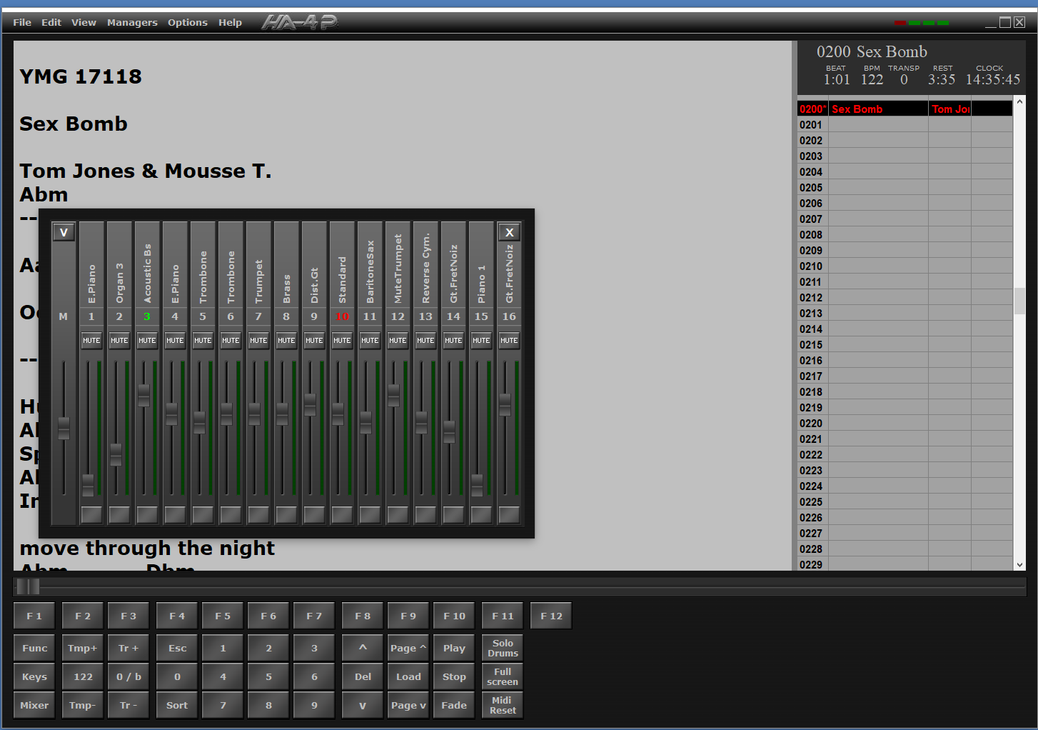Click the song position slider handle
Image resolution: width=1038 pixels, height=730 pixels.
click(x=28, y=586)
